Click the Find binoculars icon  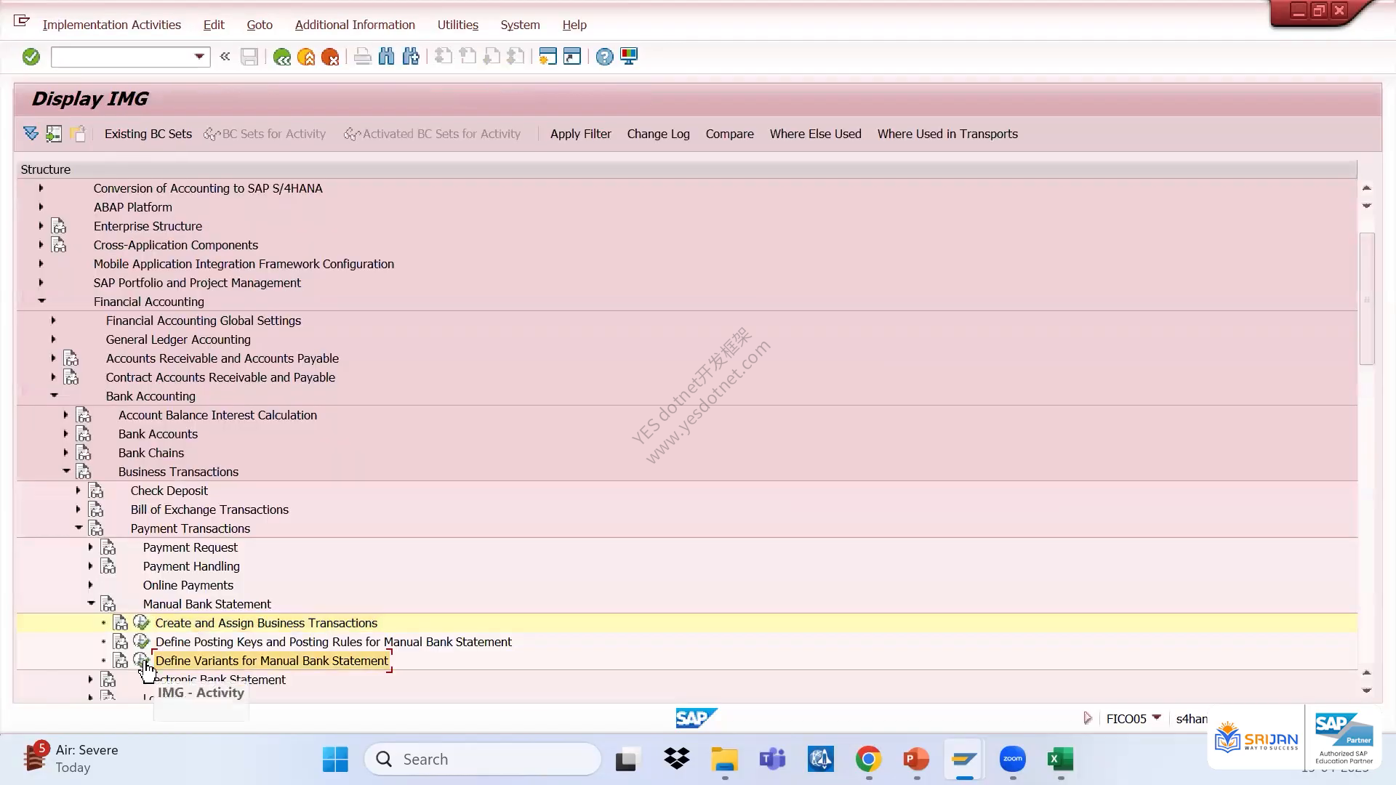[x=386, y=57]
